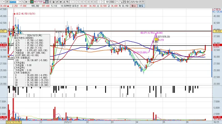Click the 2025/01 label on time axis
This screenshot has height=124, width=222.
[x=68, y=122]
